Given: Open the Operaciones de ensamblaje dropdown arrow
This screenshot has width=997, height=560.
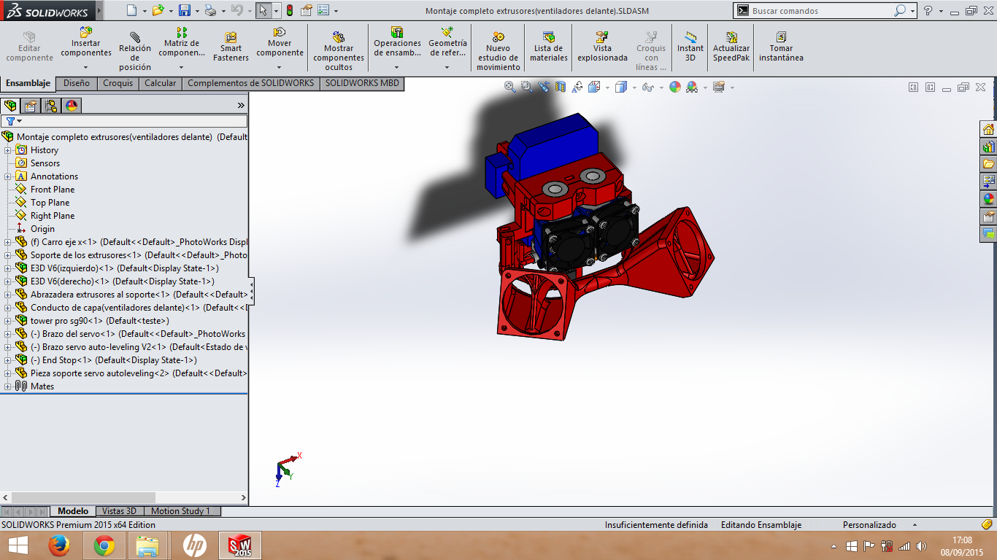Looking at the screenshot, I should coord(397,68).
